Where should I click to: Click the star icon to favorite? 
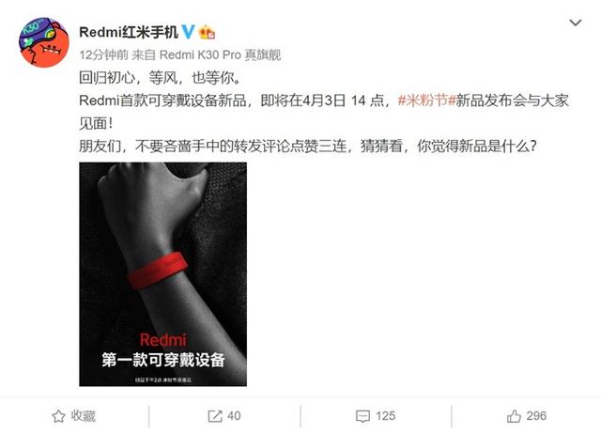(58, 416)
